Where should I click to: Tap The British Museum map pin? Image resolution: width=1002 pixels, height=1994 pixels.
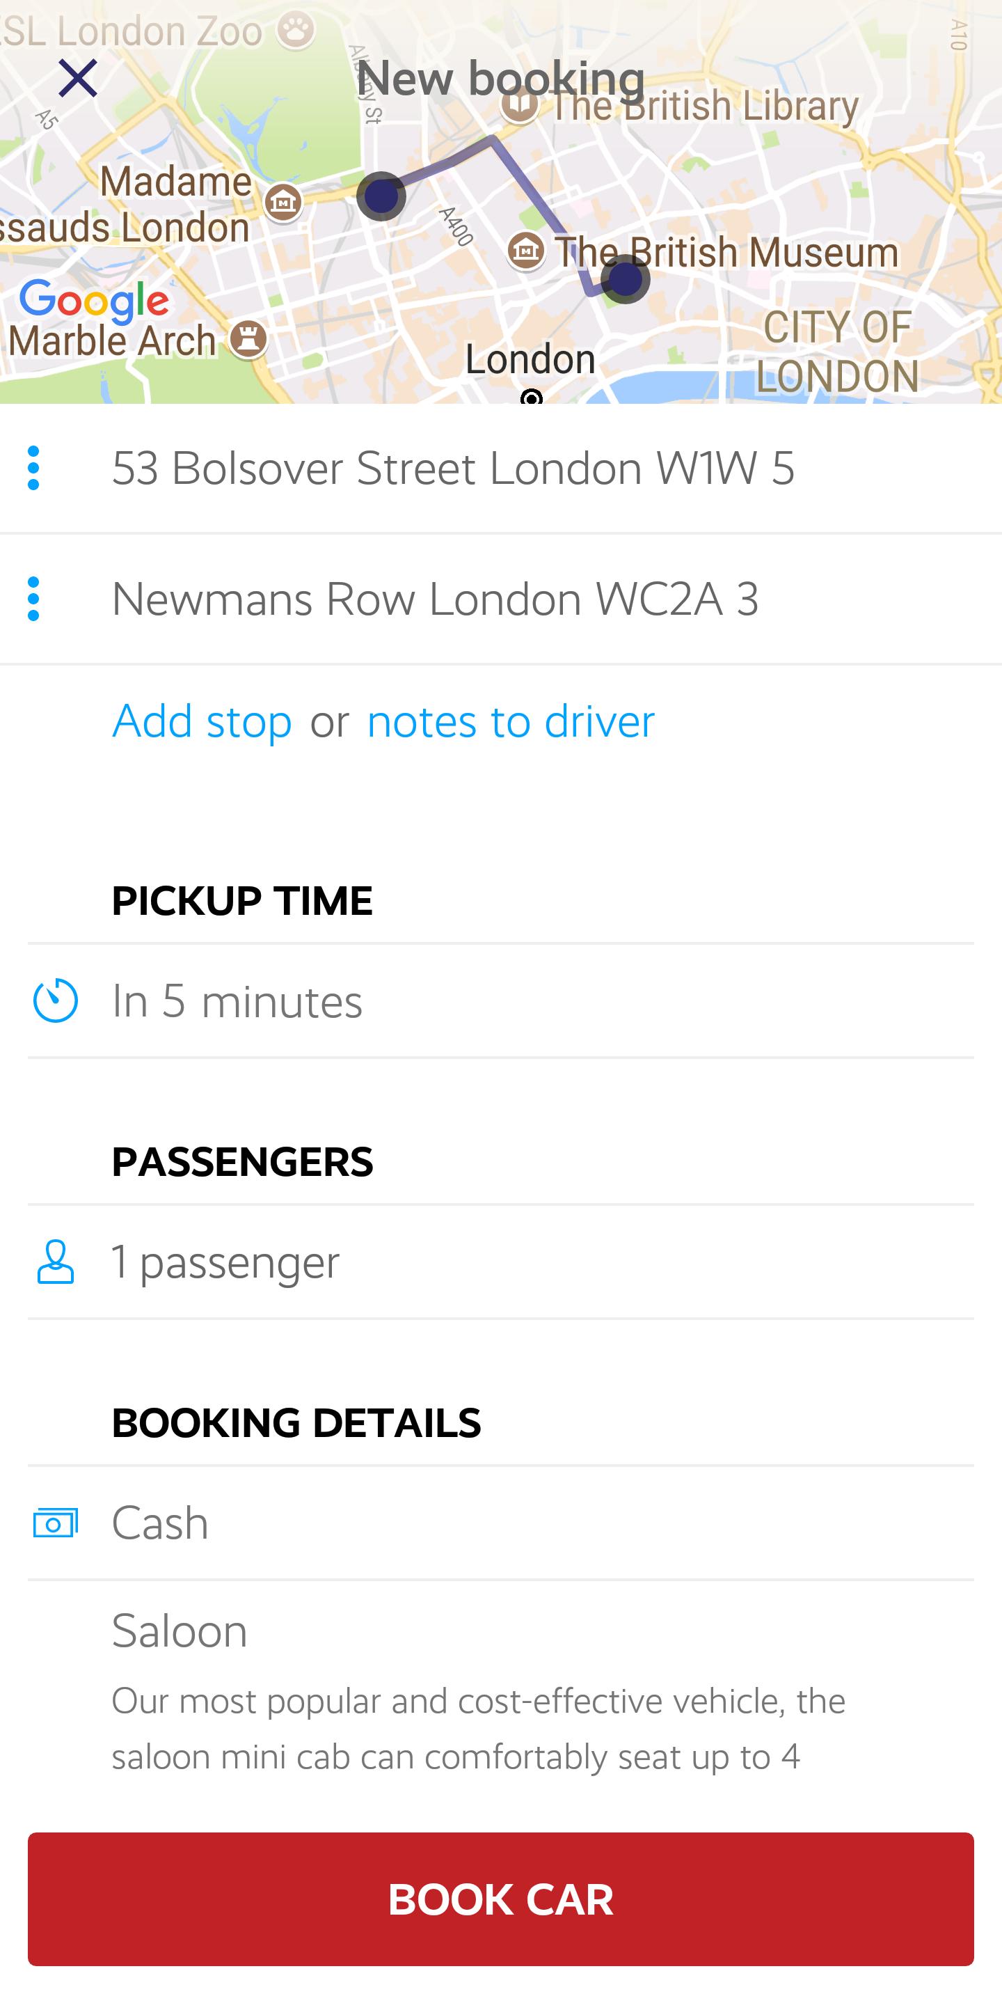click(526, 251)
